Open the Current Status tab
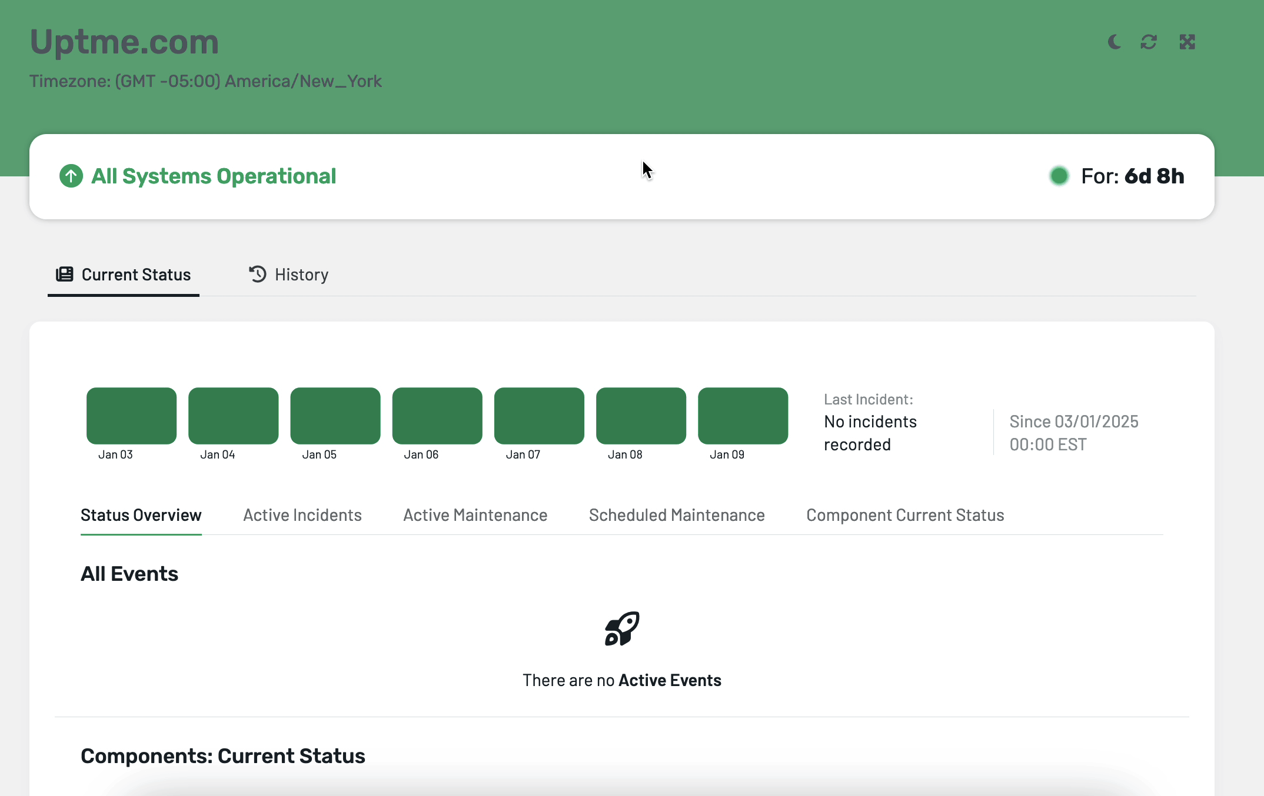Viewport: 1264px width, 796px height. click(x=124, y=275)
